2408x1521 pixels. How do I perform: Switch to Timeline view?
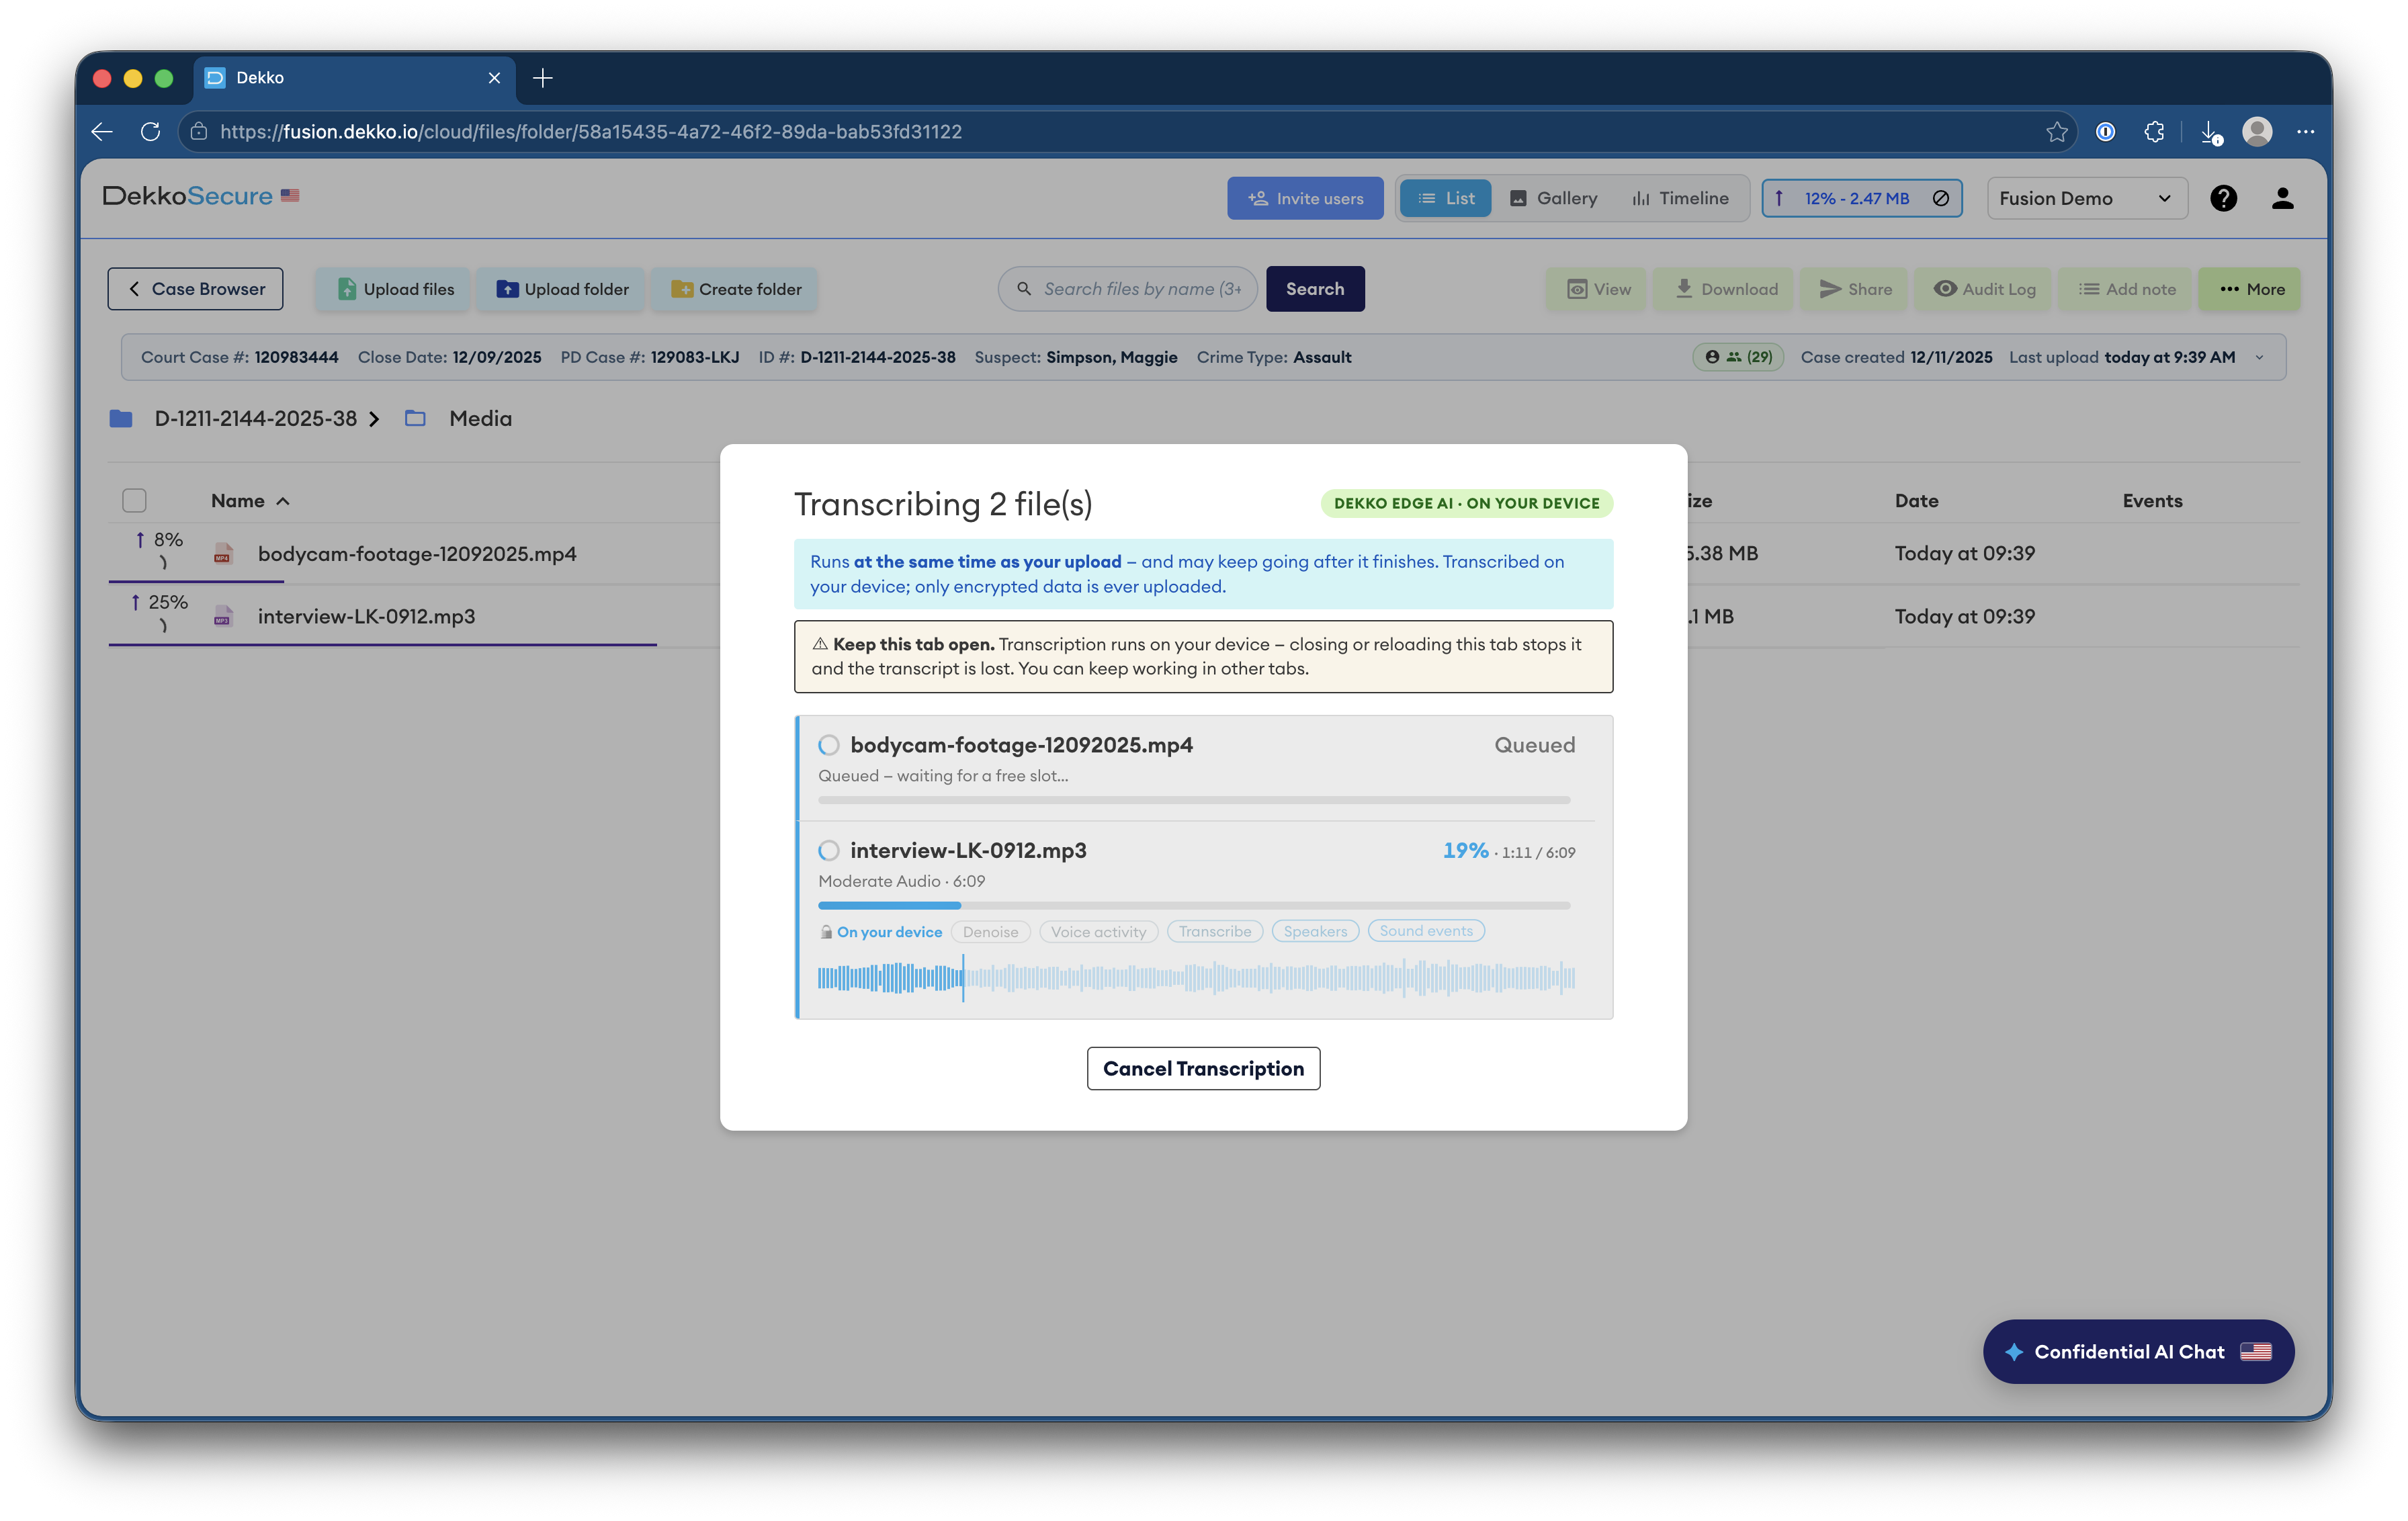pyautogui.click(x=1680, y=198)
